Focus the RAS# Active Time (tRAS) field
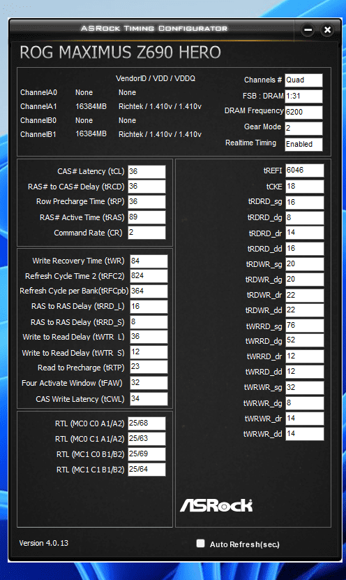346x580 pixels. click(146, 217)
